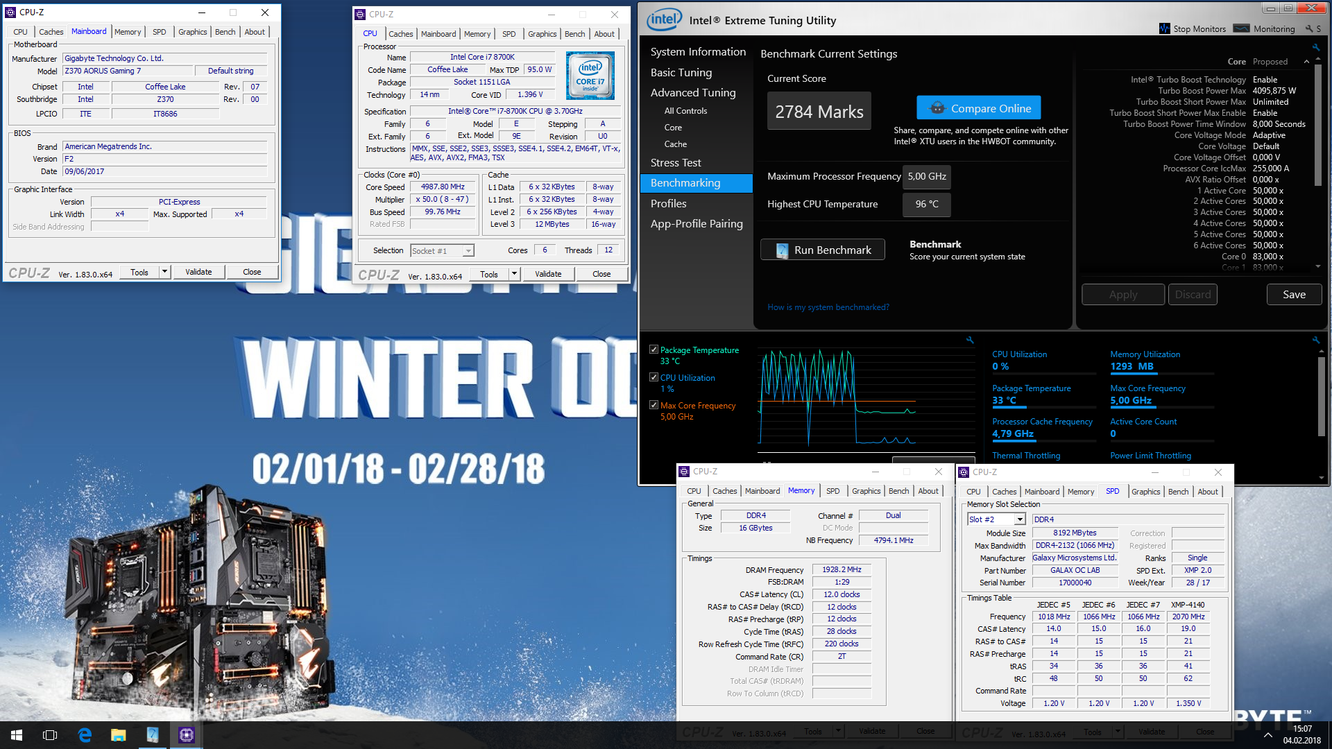Show hidden system tray icons

point(1267,735)
